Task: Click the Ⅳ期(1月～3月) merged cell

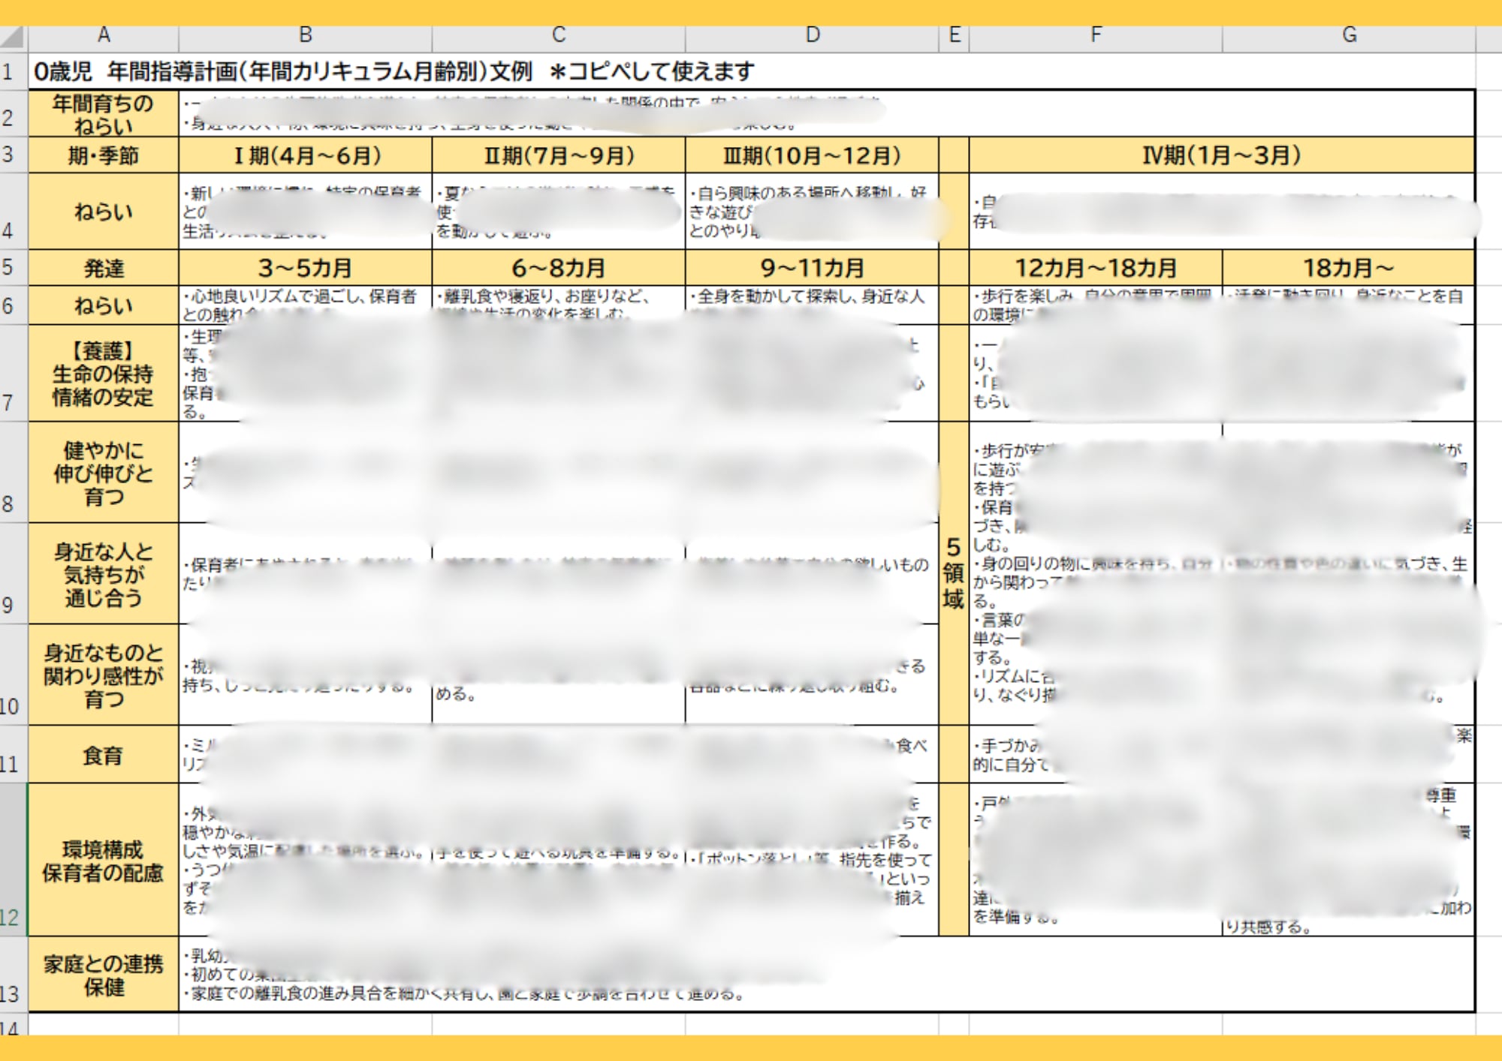Action: (x=1221, y=155)
